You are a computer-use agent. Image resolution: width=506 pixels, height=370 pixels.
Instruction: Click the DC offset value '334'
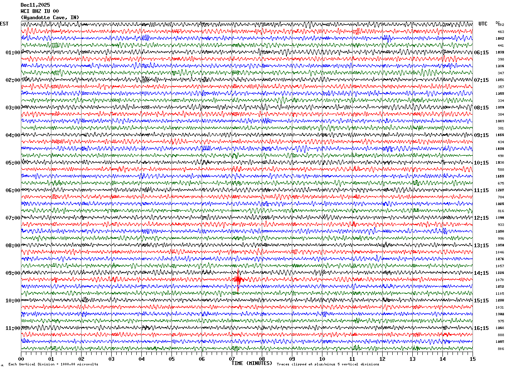click(501, 101)
